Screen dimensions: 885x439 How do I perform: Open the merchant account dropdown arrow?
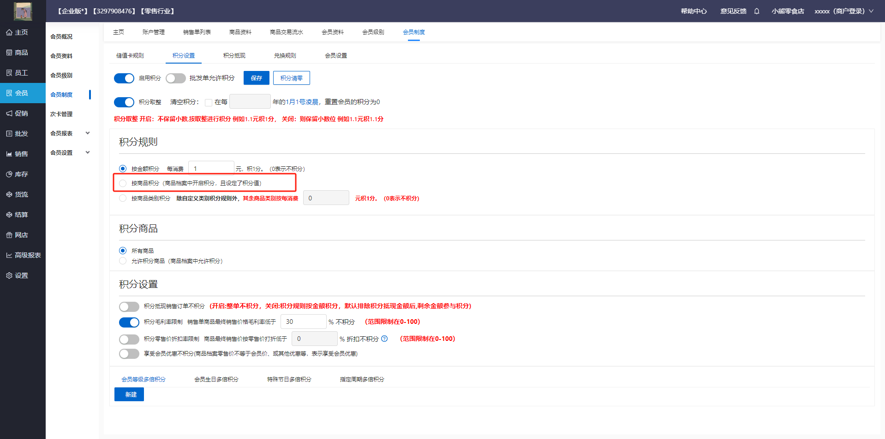click(x=871, y=11)
